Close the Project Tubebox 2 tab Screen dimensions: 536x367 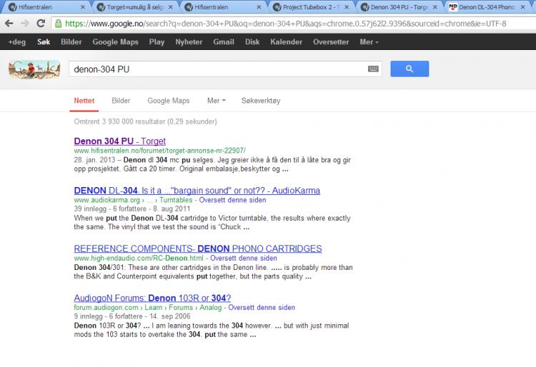click(347, 7)
